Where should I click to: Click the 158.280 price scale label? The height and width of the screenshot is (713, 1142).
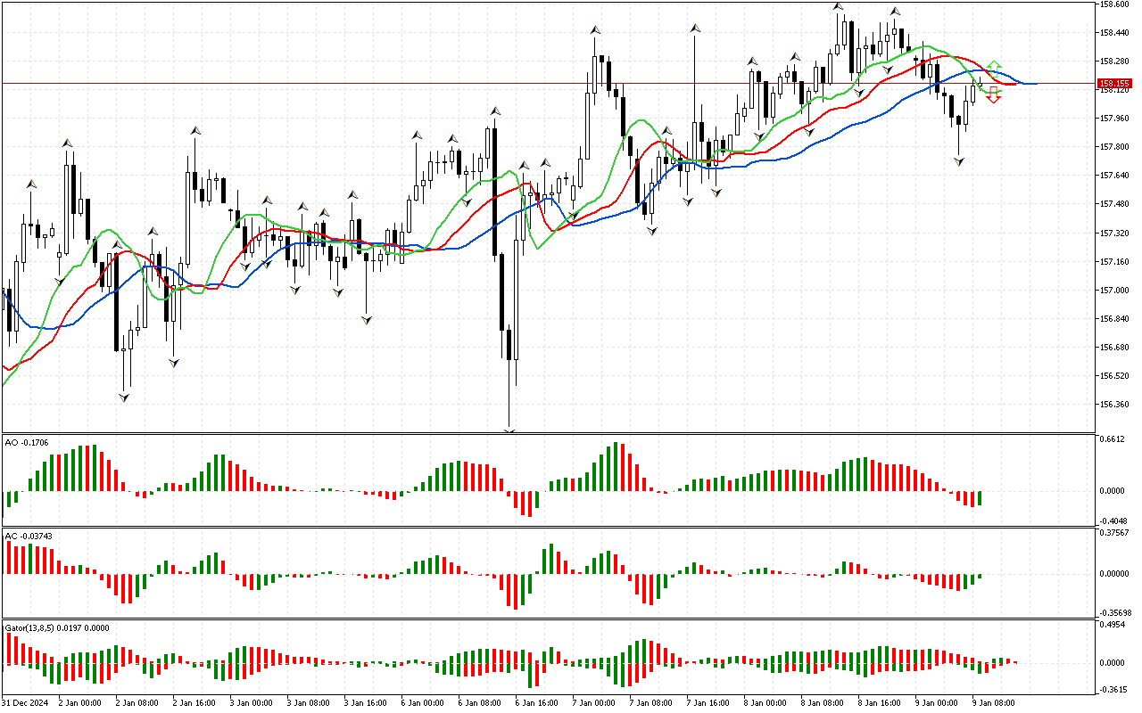[x=1113, y=61]
